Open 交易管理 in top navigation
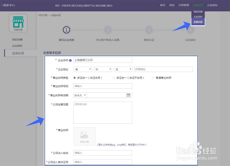 pyautogui.click(x=184, y=5)
